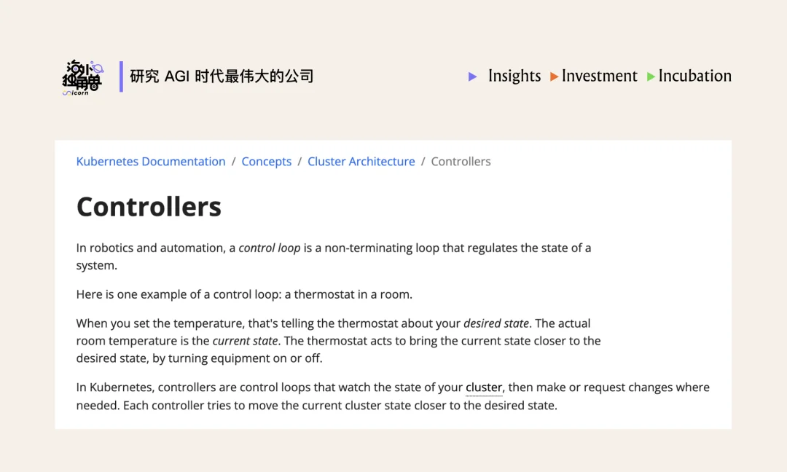The width and height of the screenshot is (787, 472).
Task: Click the thermostat example sentence
Action: 244,294
